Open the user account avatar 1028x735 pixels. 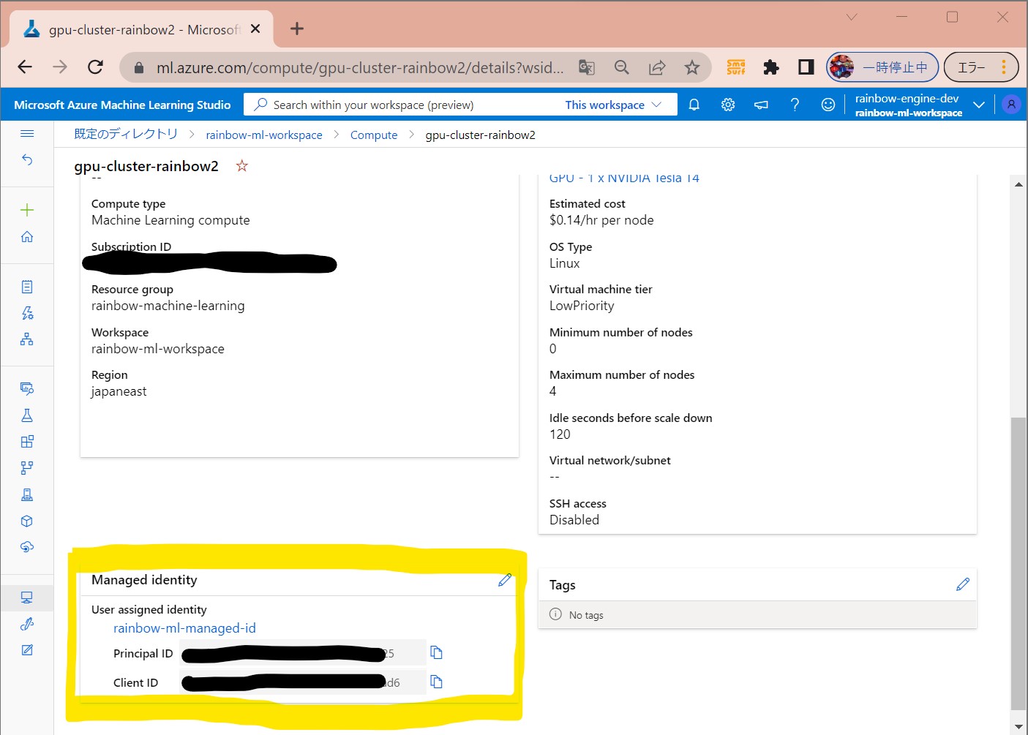tap(1011, 105)
